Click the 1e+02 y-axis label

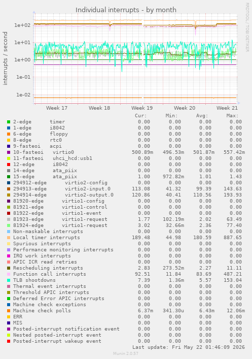pyautogui.click(x=22, y=25)
